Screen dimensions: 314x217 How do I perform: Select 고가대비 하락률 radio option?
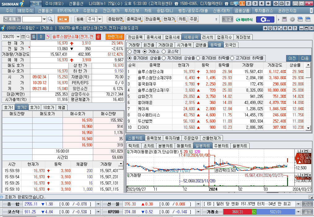click(232, 58)
